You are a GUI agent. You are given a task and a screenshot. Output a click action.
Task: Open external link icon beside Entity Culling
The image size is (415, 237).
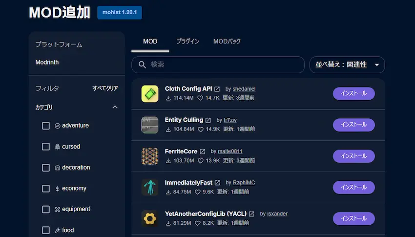[x=208, y=120]
